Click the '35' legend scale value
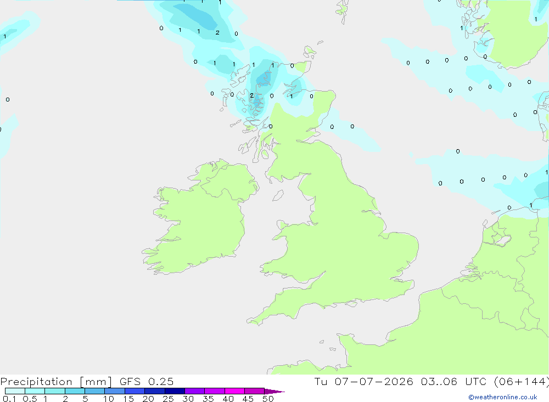 (x=208, y=399)
